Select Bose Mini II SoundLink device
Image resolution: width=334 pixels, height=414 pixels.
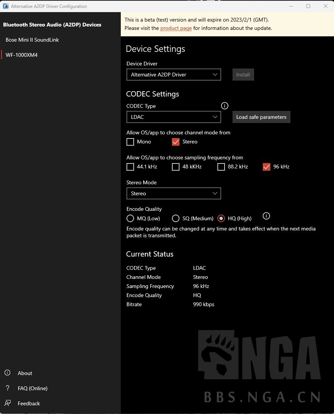pyautogui.click(x=32, y=40)
